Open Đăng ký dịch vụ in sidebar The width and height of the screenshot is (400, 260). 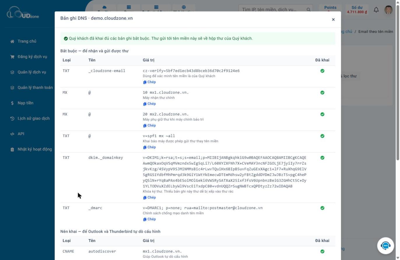(32, 57)
